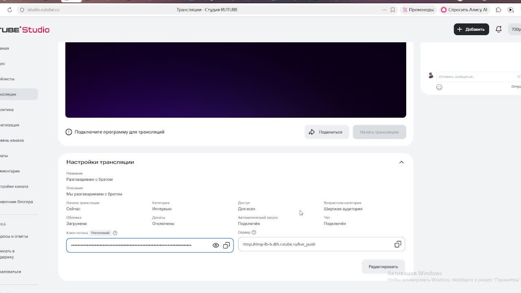Open Вопросы и ответы in sidebar

(14, 236)
